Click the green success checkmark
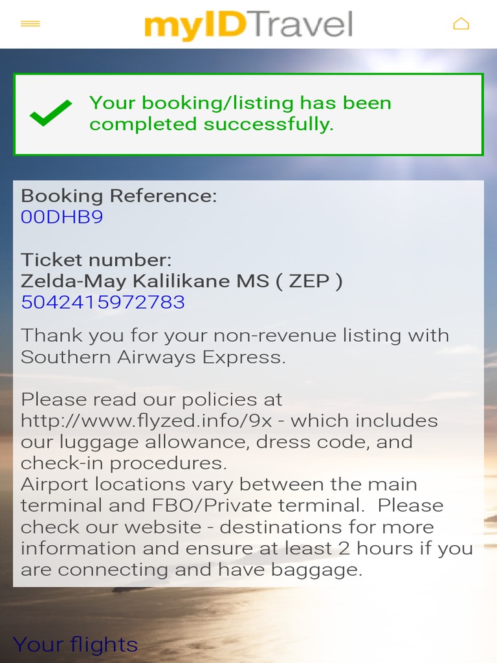This screenshot has width=497, height=663. point(51,113)
